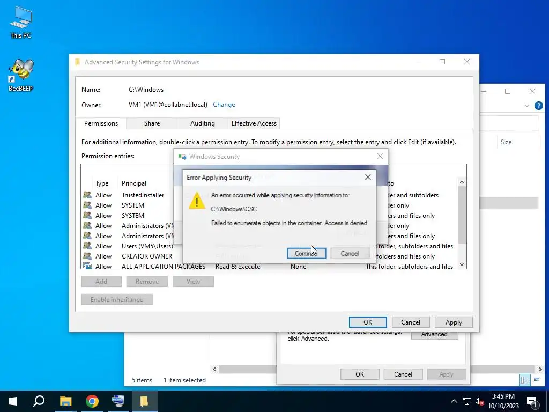Close the Windows Security dialog
The width and height of the screenshot is (549, 412).
pyautogui.click(x=380, y=156)
